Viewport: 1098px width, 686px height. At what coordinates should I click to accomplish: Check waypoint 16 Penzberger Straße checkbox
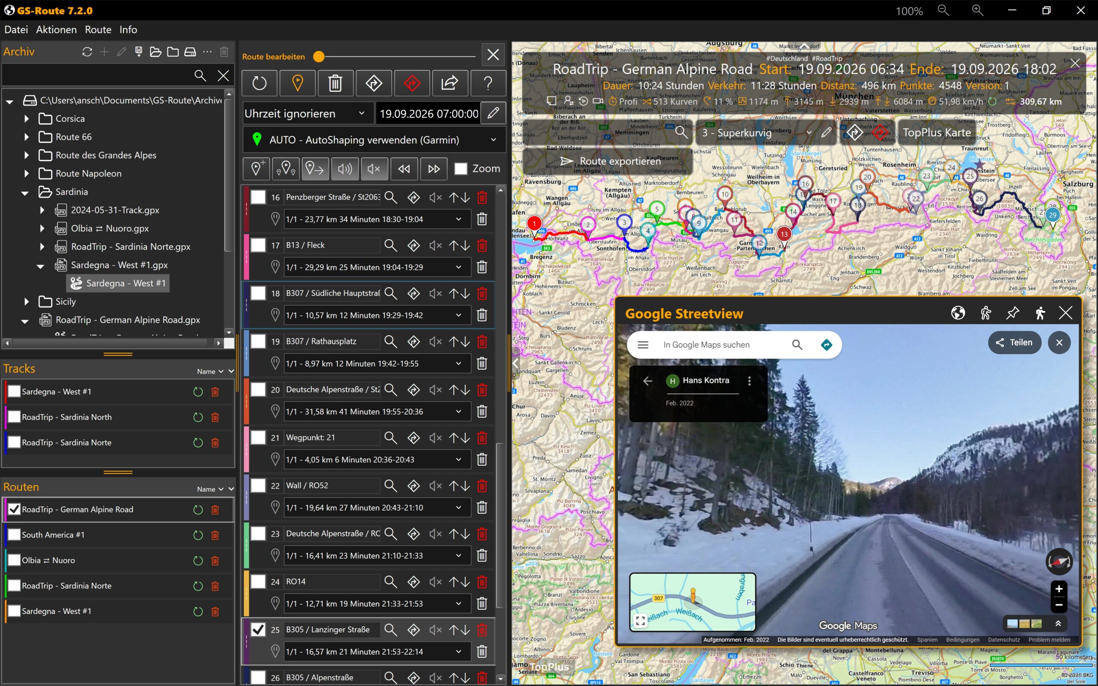258,197
